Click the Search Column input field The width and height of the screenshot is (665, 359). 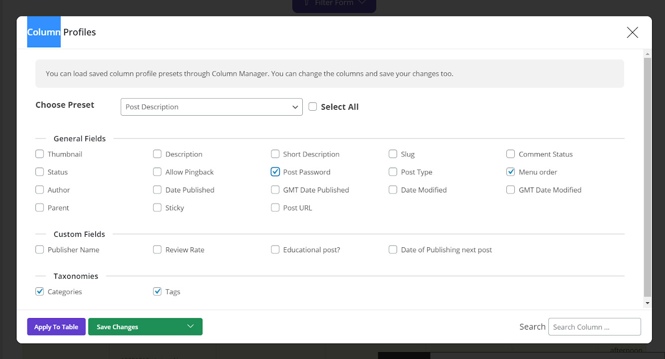pos(594,327)
